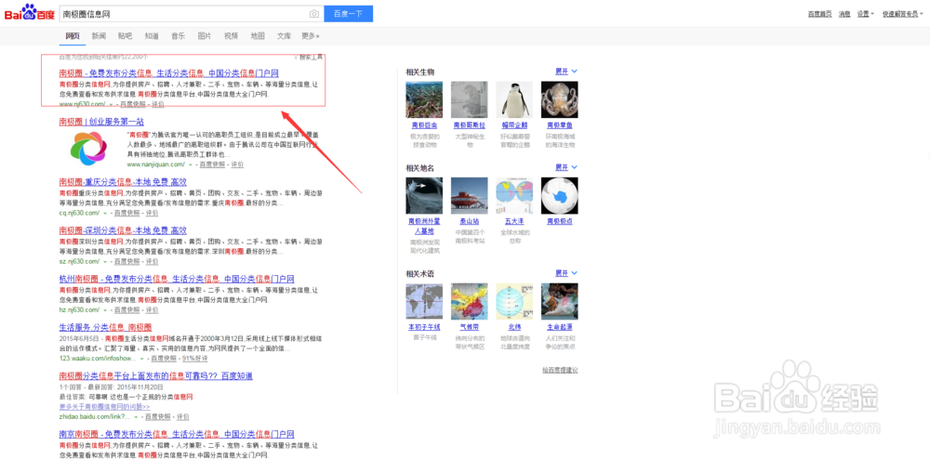The width and height of the screenshot is (930, 459).
Task: Click the colorful 南极圈 pinwheel logo
Action: (87, 149)
